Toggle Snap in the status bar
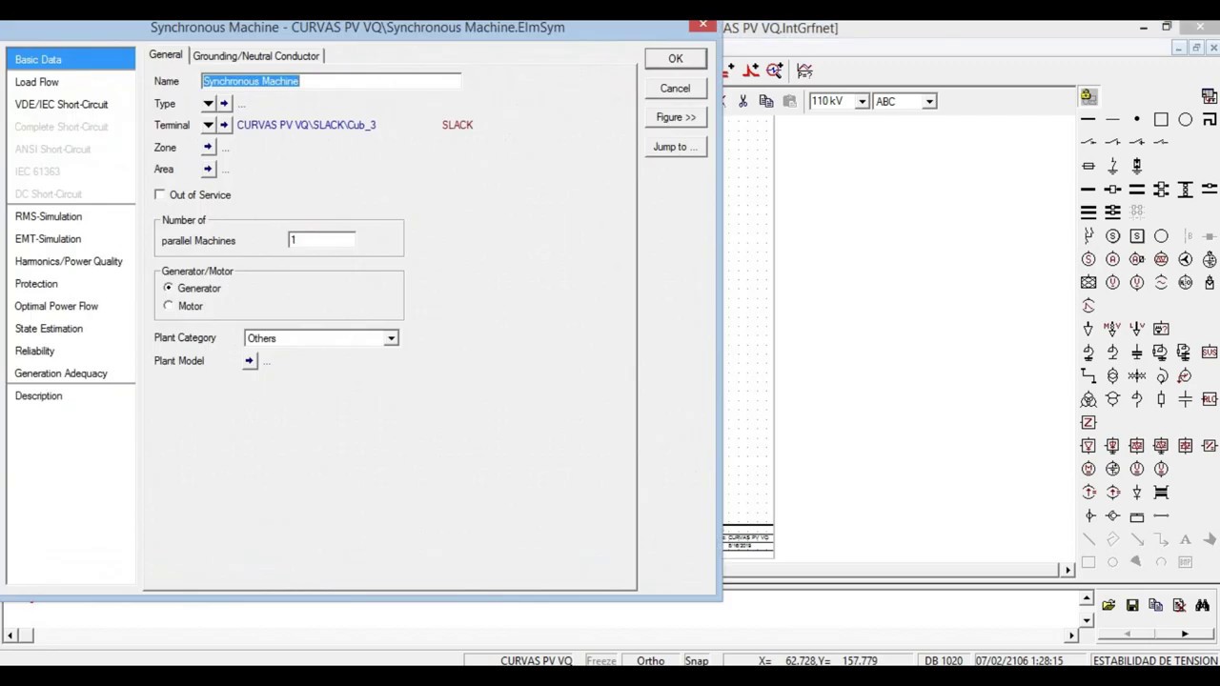The width and height of the screenshot is (1220, 686). click(x=696, y=660)
